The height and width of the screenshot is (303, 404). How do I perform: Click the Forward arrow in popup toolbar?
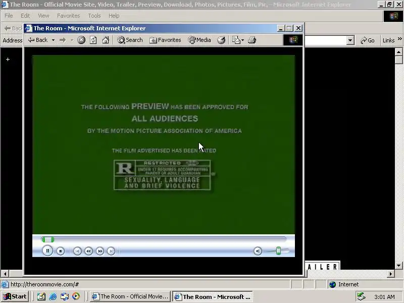(63, 40)
